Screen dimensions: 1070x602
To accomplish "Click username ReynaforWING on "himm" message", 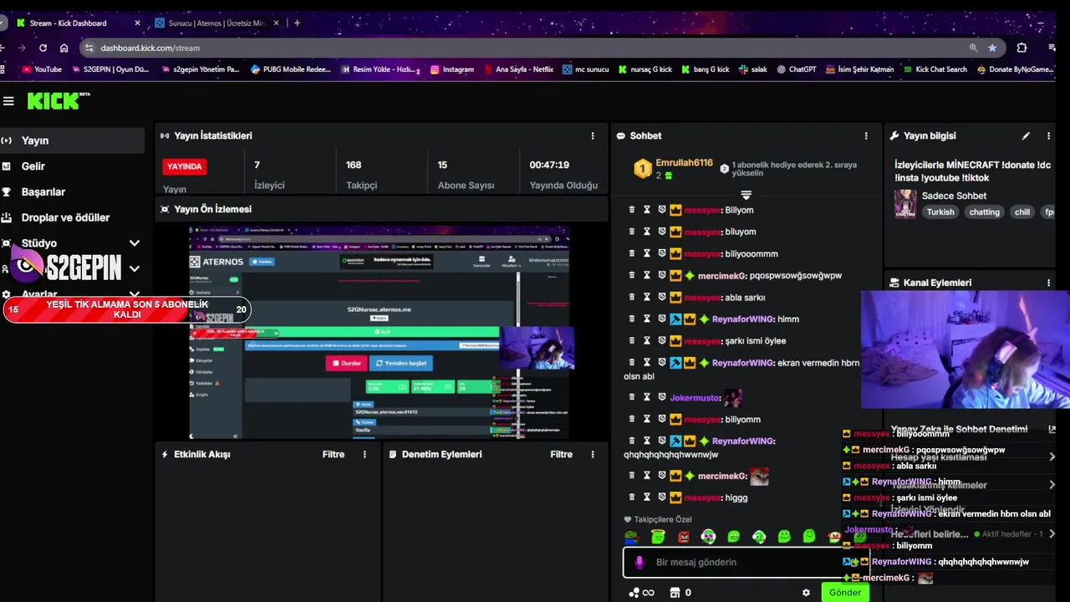I will (x=743, y=319).
